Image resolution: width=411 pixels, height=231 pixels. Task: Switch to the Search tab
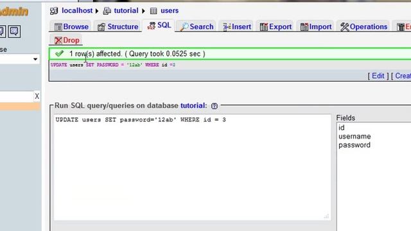tap(197, 26)
